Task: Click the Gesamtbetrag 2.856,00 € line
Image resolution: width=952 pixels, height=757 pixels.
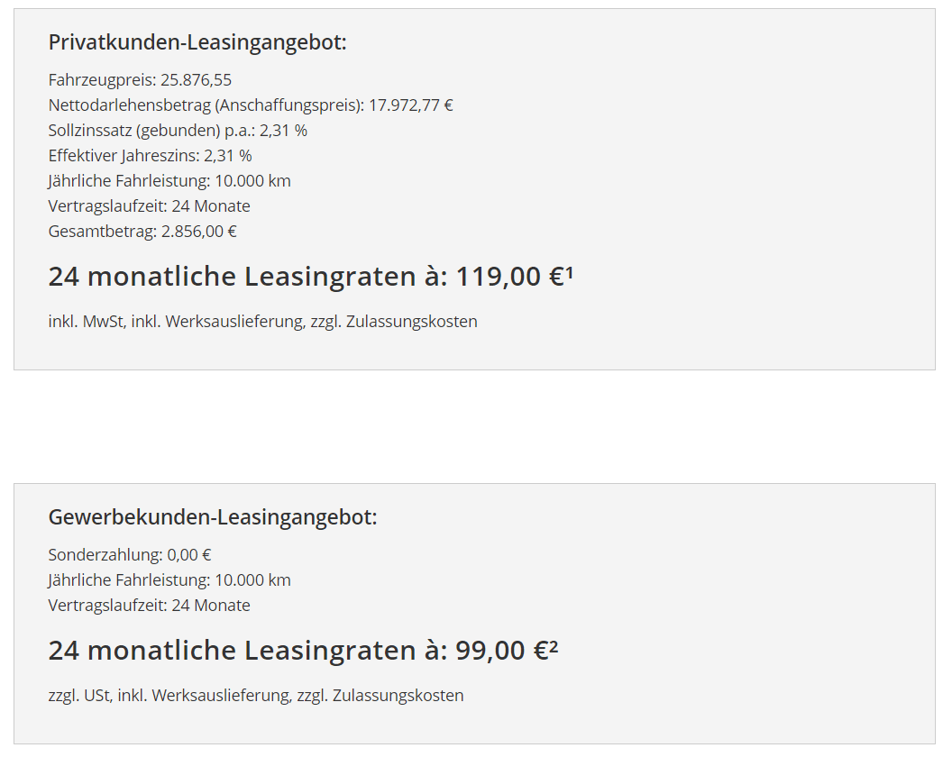Action: (142, 232)
